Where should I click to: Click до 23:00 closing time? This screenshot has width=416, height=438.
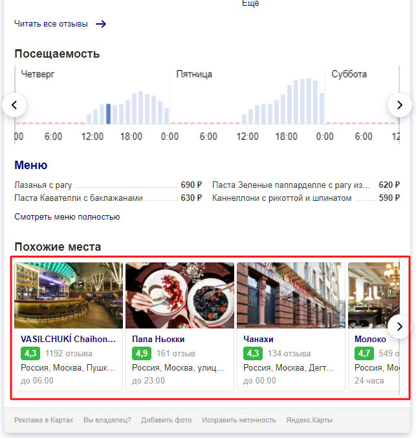tap(148, 381)
